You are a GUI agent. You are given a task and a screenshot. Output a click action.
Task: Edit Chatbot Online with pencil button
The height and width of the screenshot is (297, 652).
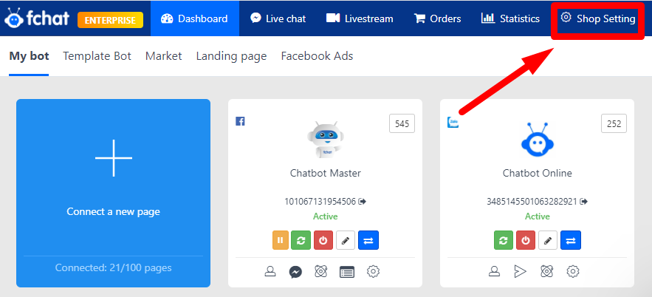[x=548, y=240]
